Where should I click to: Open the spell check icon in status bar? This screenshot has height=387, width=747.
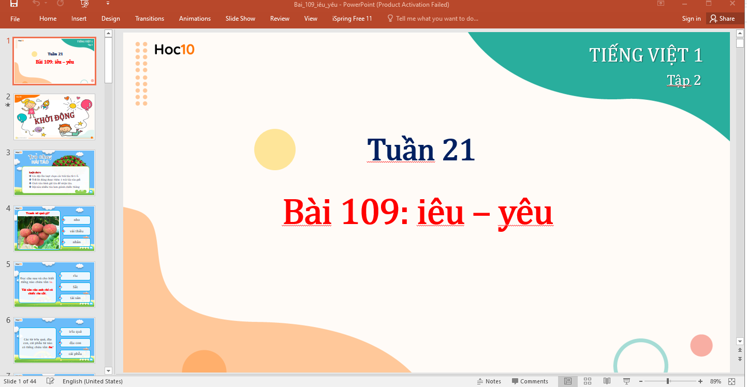pyautogui.click(x=50, y=381)
